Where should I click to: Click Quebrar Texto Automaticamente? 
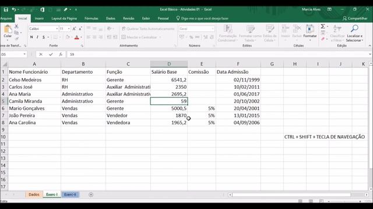(148, 28)
